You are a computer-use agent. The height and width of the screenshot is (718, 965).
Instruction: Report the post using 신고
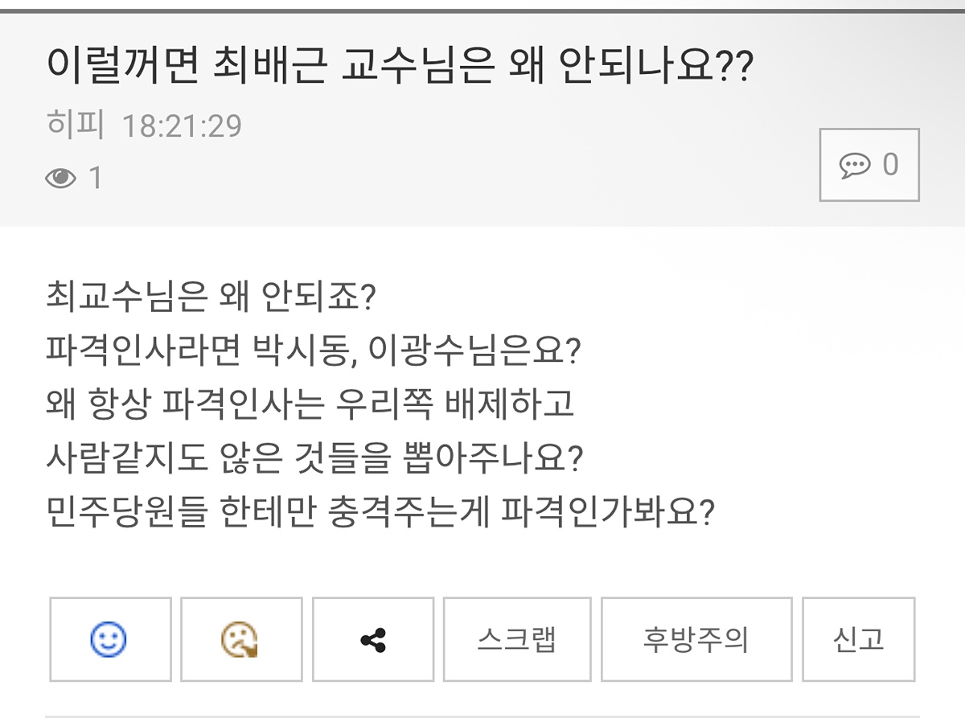(858, 640)
